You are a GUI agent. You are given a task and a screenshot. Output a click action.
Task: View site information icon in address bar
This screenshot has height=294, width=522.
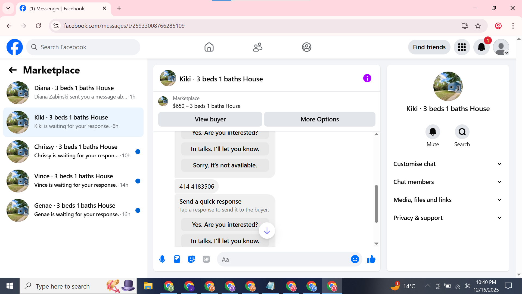(x=56, y=26)
